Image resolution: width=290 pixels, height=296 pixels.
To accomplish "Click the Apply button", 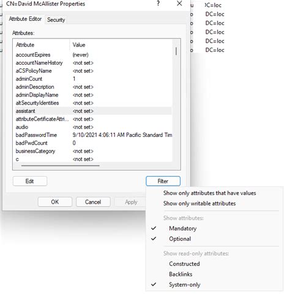I will click(x=131, y=202).
